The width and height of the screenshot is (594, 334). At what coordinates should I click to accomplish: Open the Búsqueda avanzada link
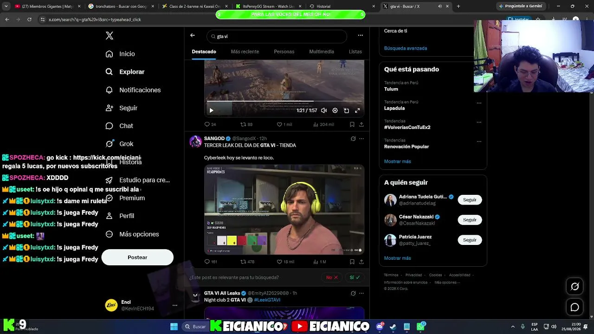406,48
